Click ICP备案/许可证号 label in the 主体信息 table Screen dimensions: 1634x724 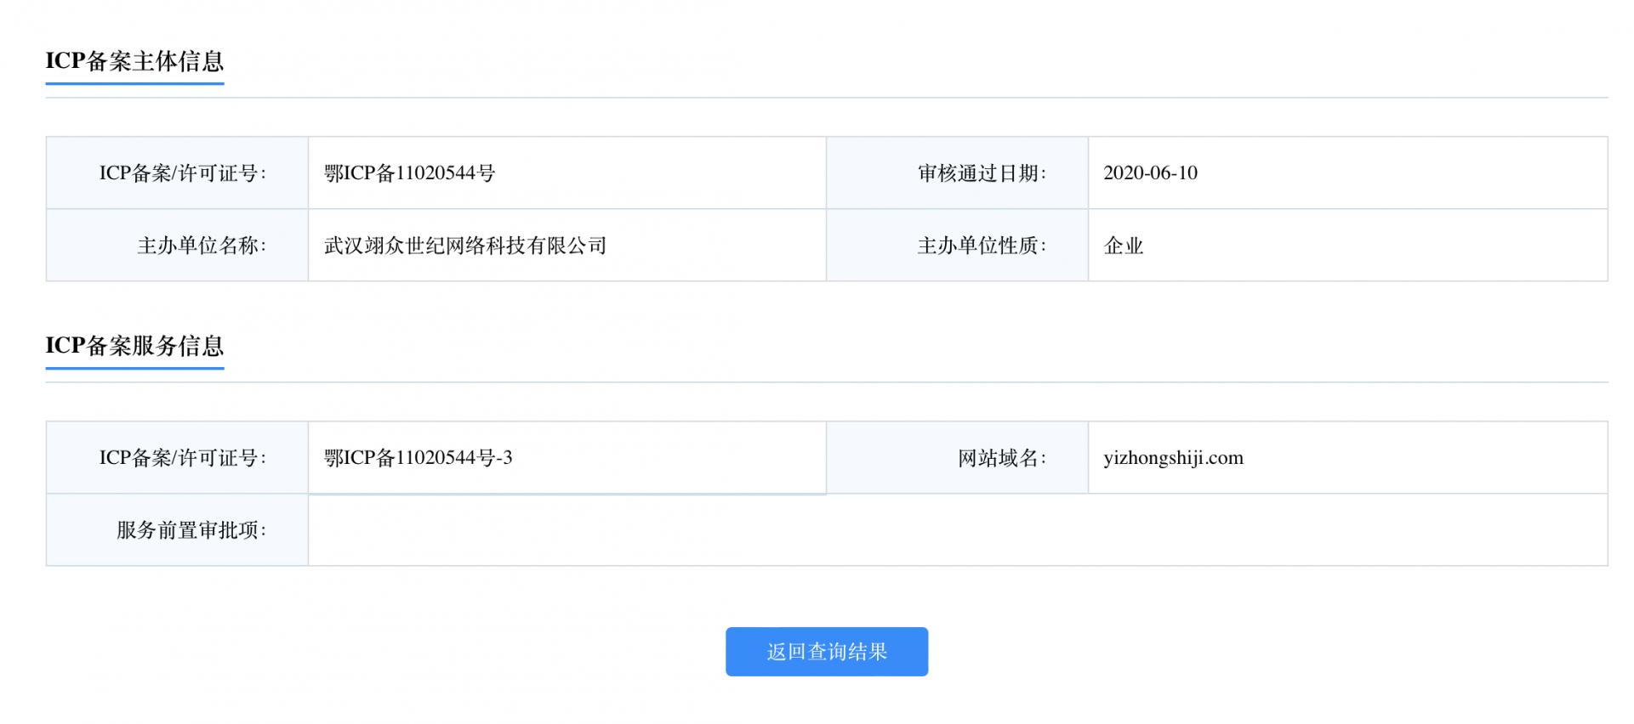click(183, 173)
